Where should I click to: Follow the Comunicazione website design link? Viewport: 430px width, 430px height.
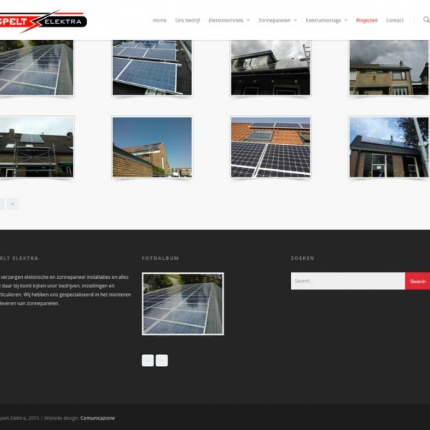click(x=97, y=418)
